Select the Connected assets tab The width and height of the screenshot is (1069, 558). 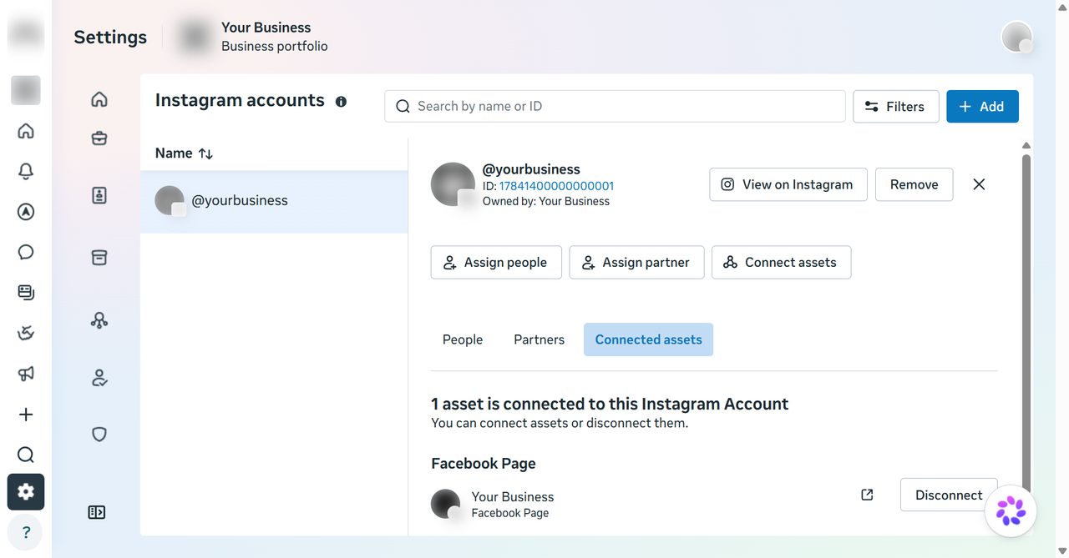(x=648, y=339)
